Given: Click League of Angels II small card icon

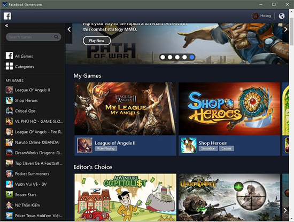Looking at the screenshot, I should coord(85,145).
